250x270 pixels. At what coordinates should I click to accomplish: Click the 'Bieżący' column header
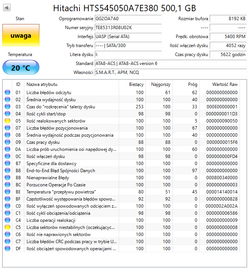click(132, 84)
